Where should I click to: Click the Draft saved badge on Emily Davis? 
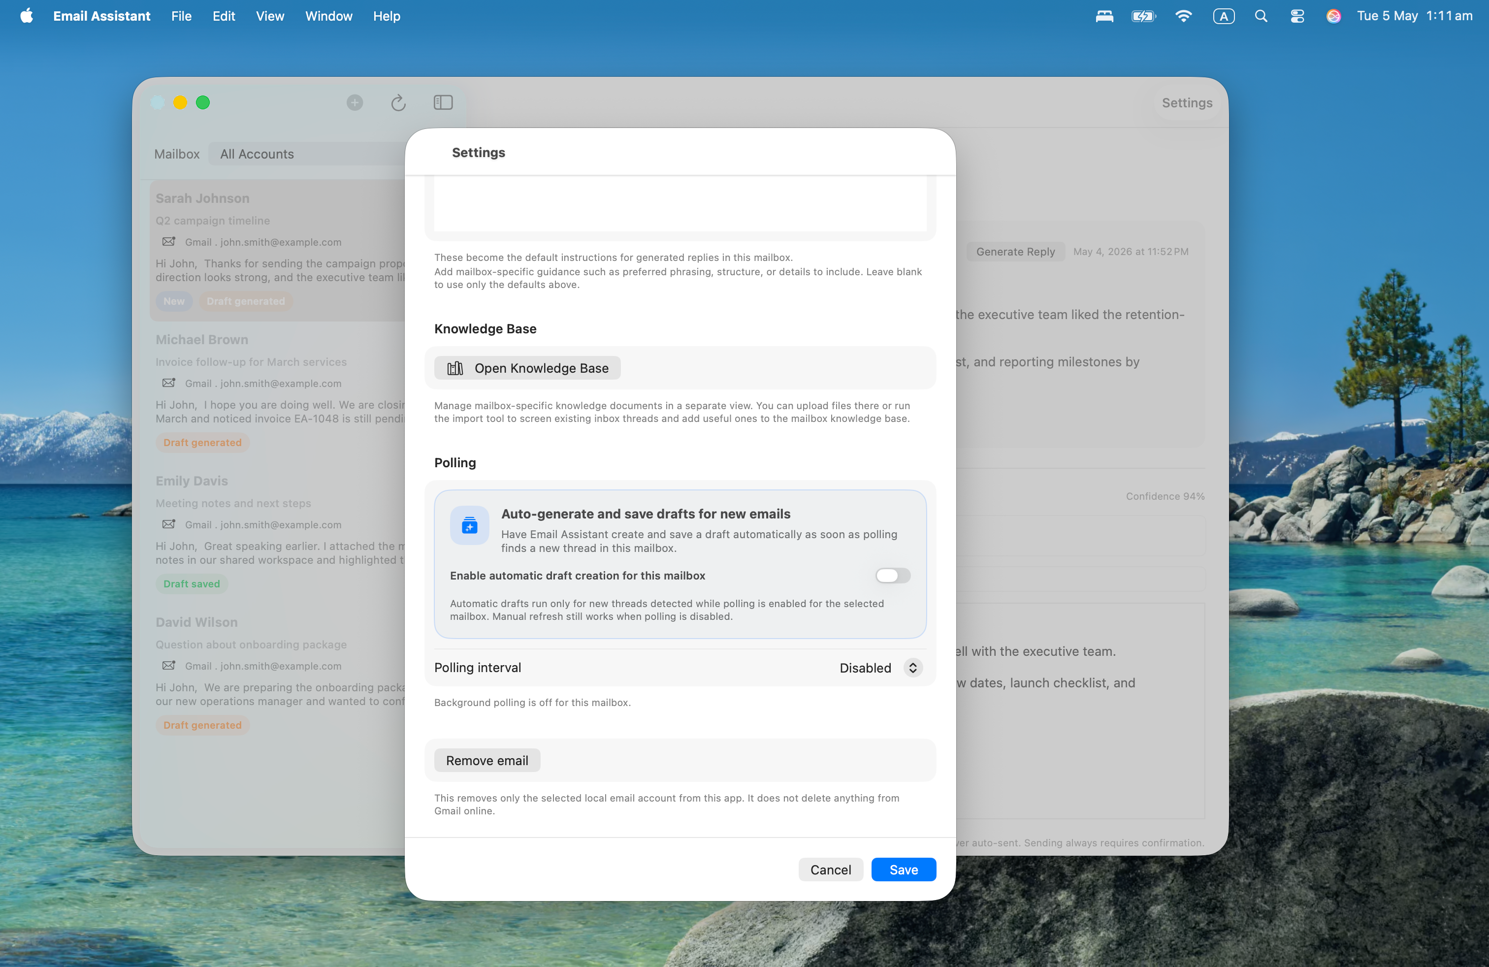coord(192,584)
